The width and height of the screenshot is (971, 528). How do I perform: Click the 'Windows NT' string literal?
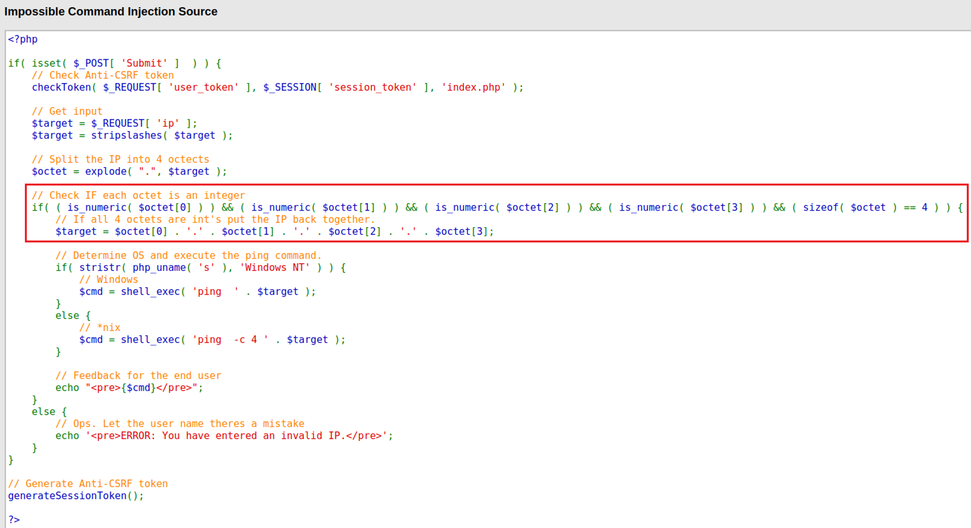coord(275,267)
